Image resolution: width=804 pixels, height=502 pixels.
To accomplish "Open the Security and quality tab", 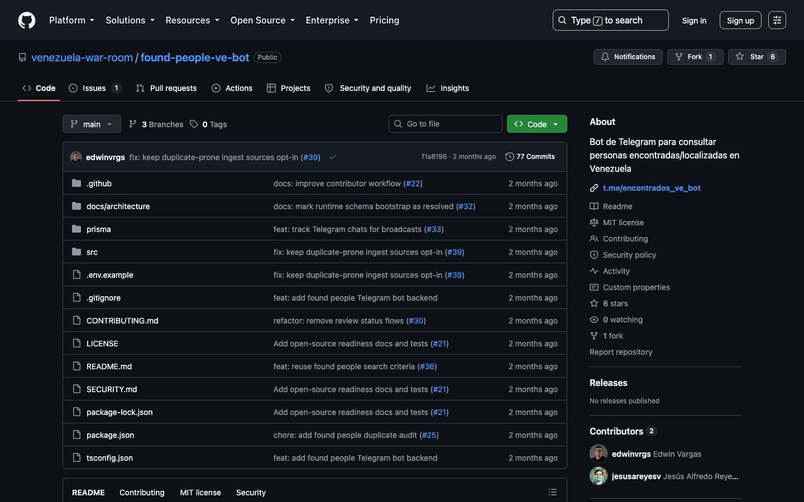I will click(x=368, y=88).
